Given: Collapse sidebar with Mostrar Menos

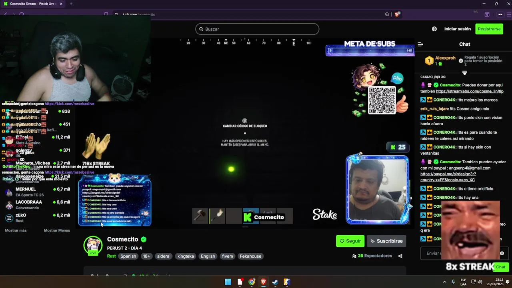Looking at the screenshot, I should coord(57,230).
